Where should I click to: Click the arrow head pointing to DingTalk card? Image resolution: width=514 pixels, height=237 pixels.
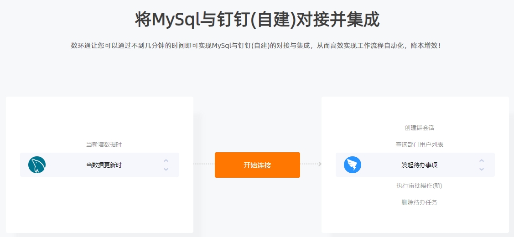click(320, 164)
